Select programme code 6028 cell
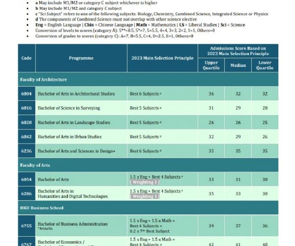The image size is (295, 246). click(27, 123)
